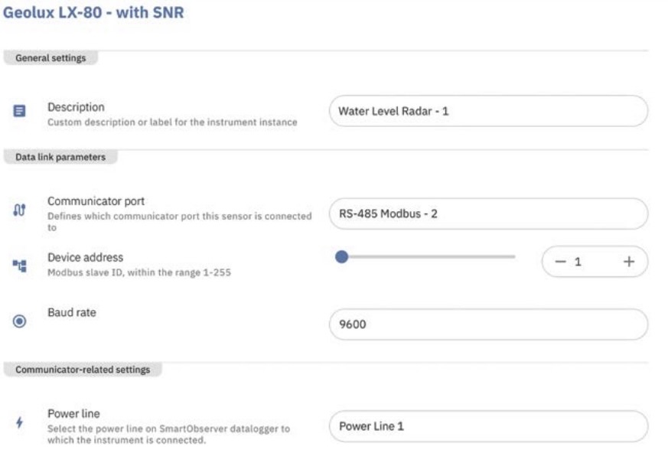The height and width of the screenshot is (476, 668).
Task: Increase device address with plus button
Action: coord(629,262)
